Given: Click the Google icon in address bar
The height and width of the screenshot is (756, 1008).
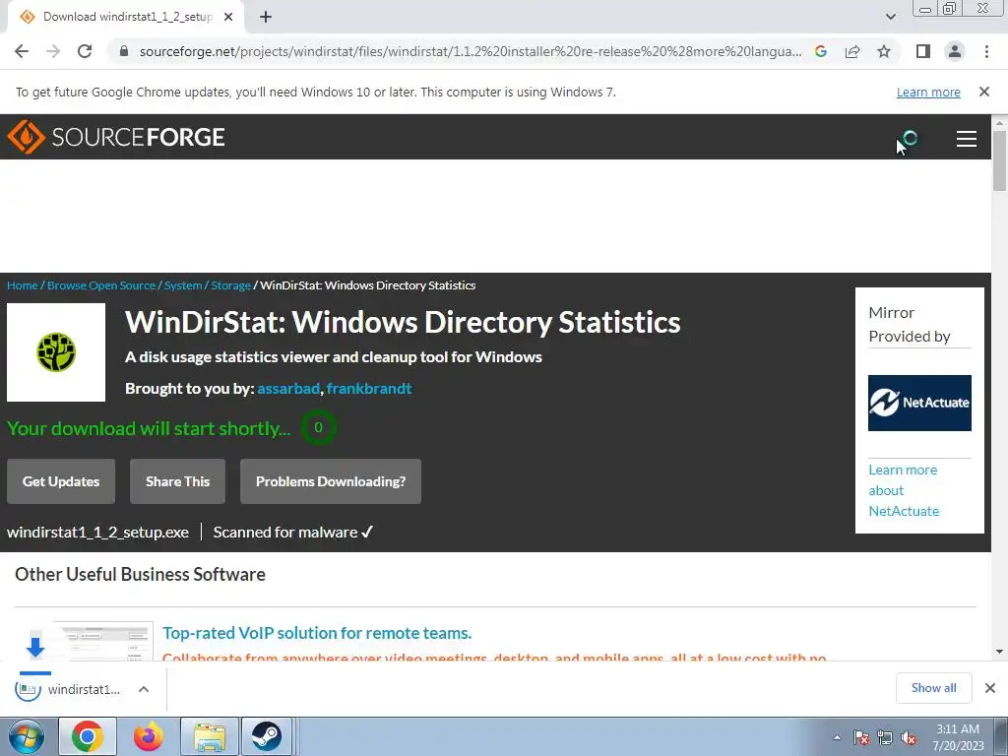Looking at the screenshot, I should (x=821, y=51).
